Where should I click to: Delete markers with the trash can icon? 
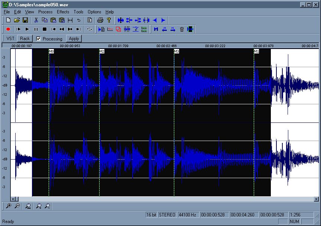pyautogui.click(x=182, y=29)
